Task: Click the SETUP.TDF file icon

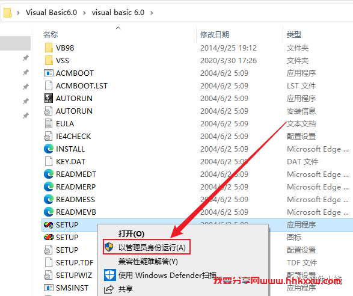Action: click(49, 262)
